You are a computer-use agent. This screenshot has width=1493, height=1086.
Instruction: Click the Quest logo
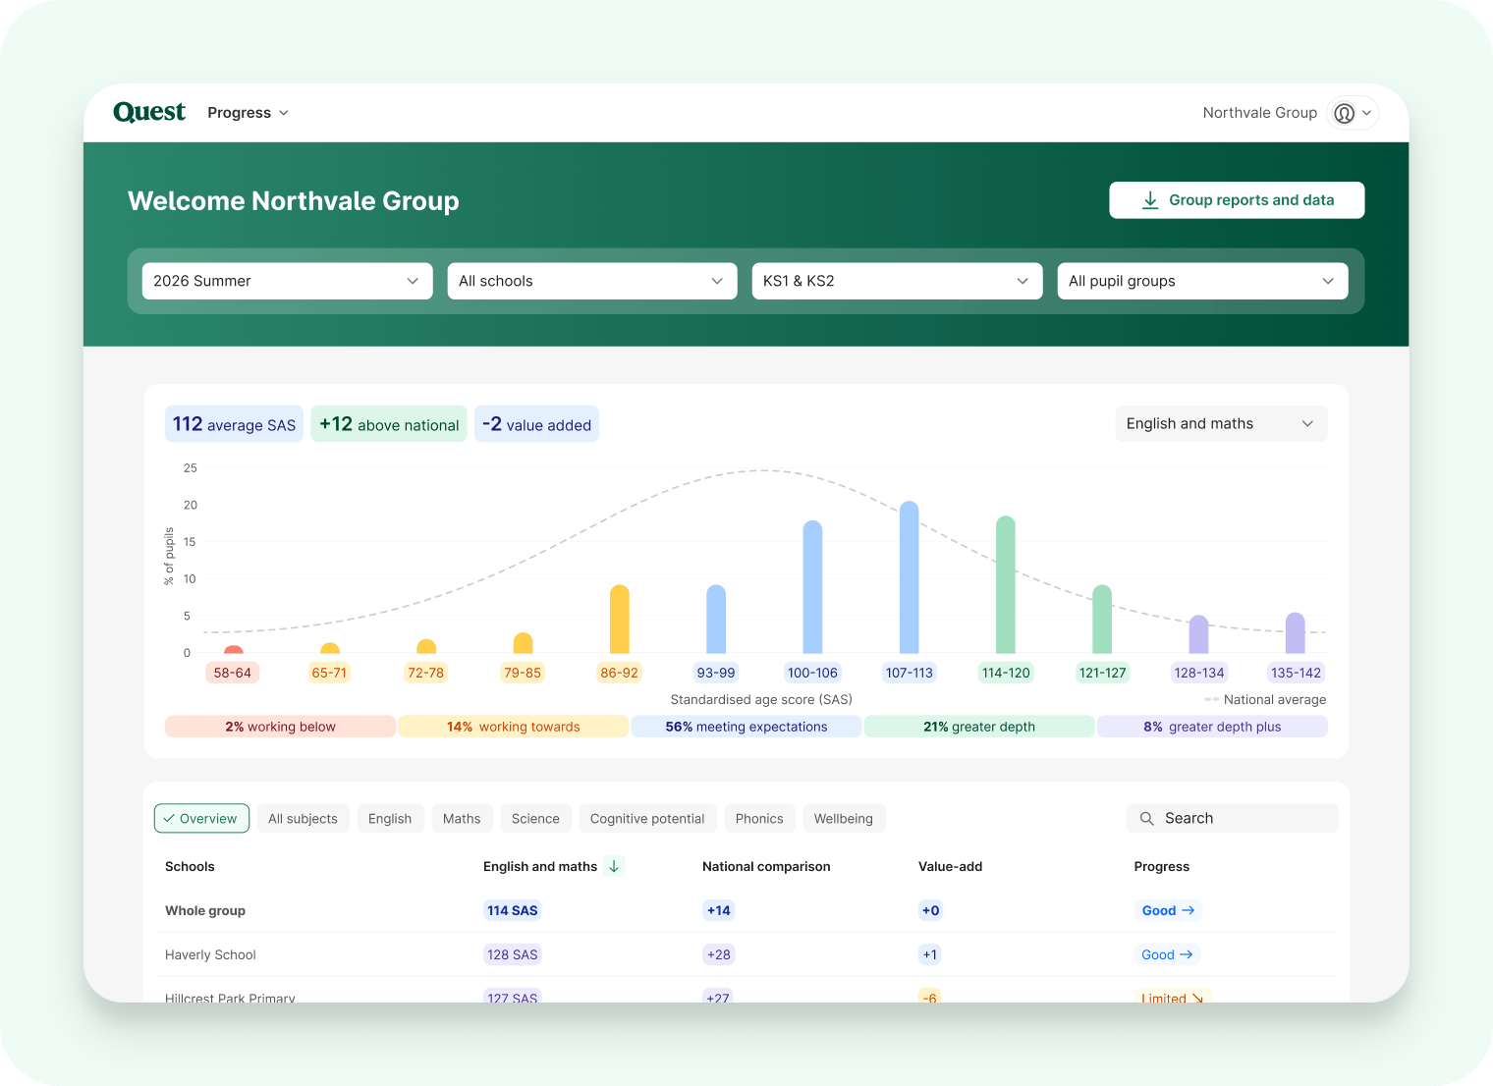[149, 112]
